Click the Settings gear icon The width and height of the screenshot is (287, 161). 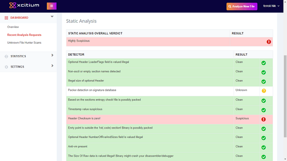6,67
